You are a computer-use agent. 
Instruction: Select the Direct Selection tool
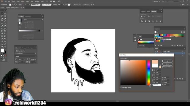pos(5,14)
